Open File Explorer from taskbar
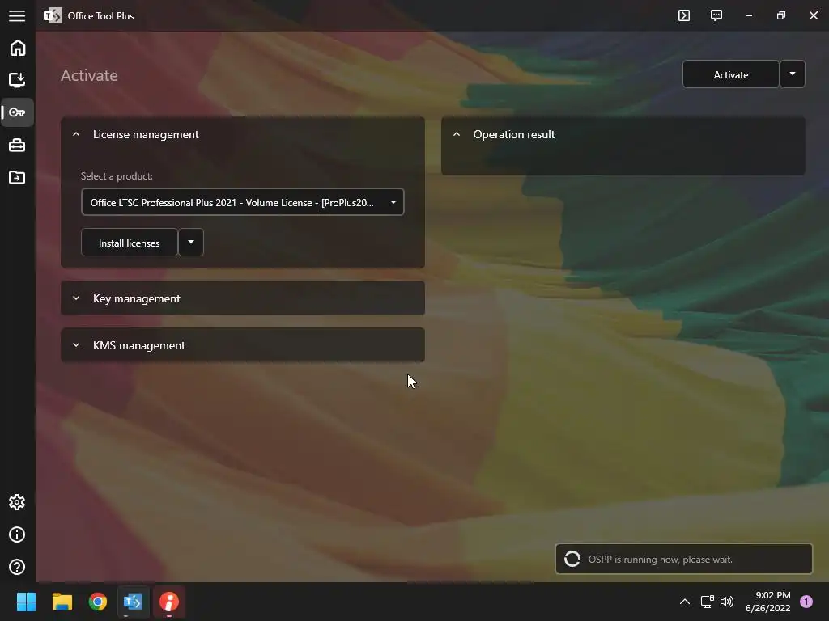This screenshot has height=621, width=829. [62, 602]
